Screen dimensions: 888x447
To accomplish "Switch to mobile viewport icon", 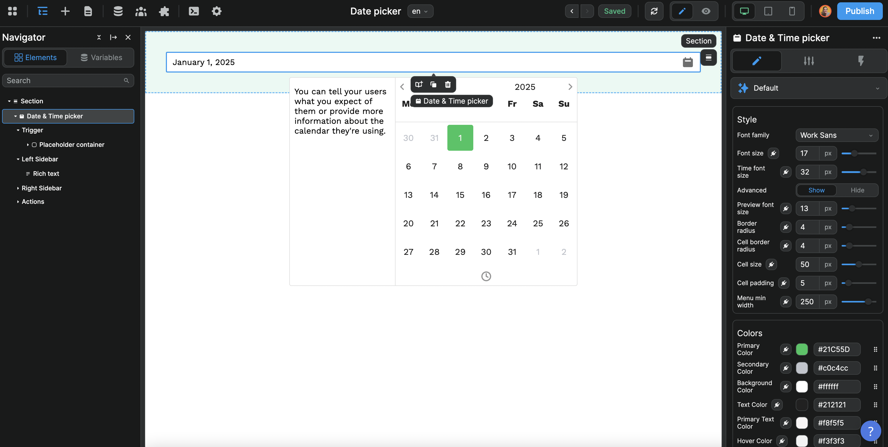I will click(792, 11).
